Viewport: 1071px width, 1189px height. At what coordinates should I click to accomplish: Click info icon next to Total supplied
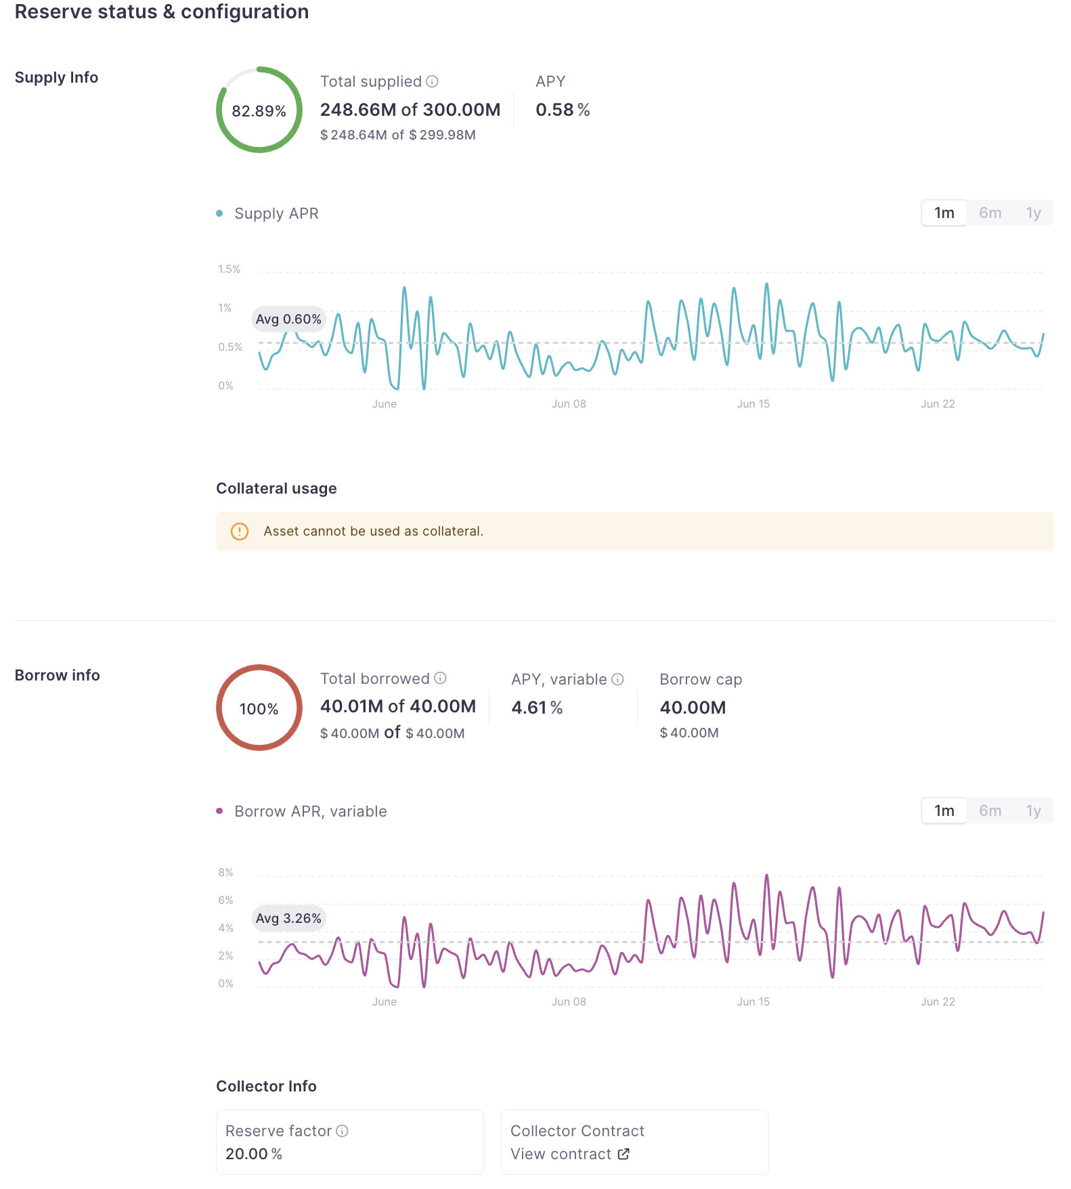click(432, 82)
